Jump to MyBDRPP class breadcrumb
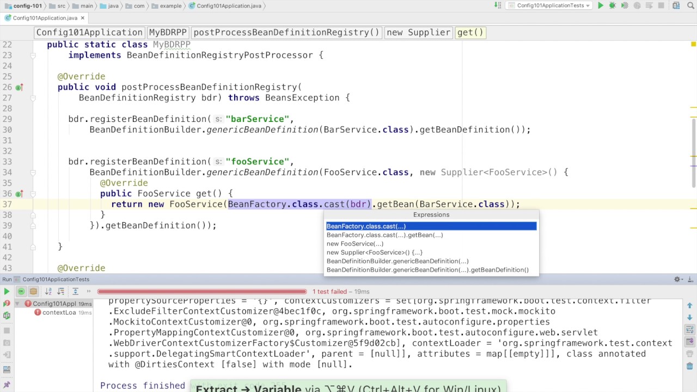 pos(168,32)
